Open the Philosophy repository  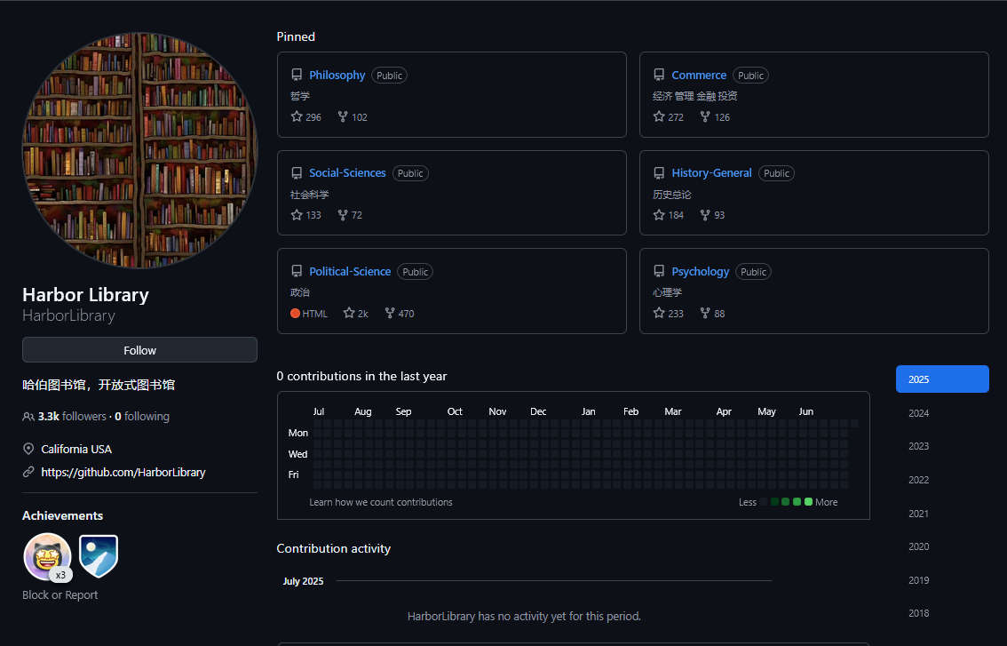click(x=337, y=76)
